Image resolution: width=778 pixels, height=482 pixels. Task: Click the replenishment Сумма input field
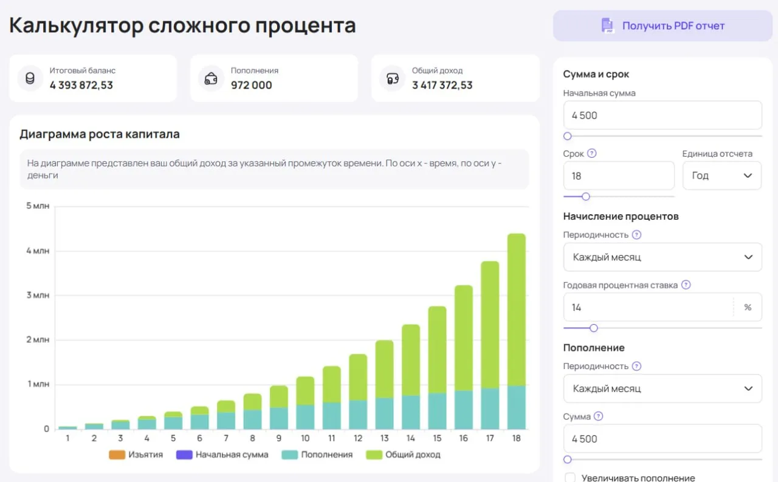(663, 439)
